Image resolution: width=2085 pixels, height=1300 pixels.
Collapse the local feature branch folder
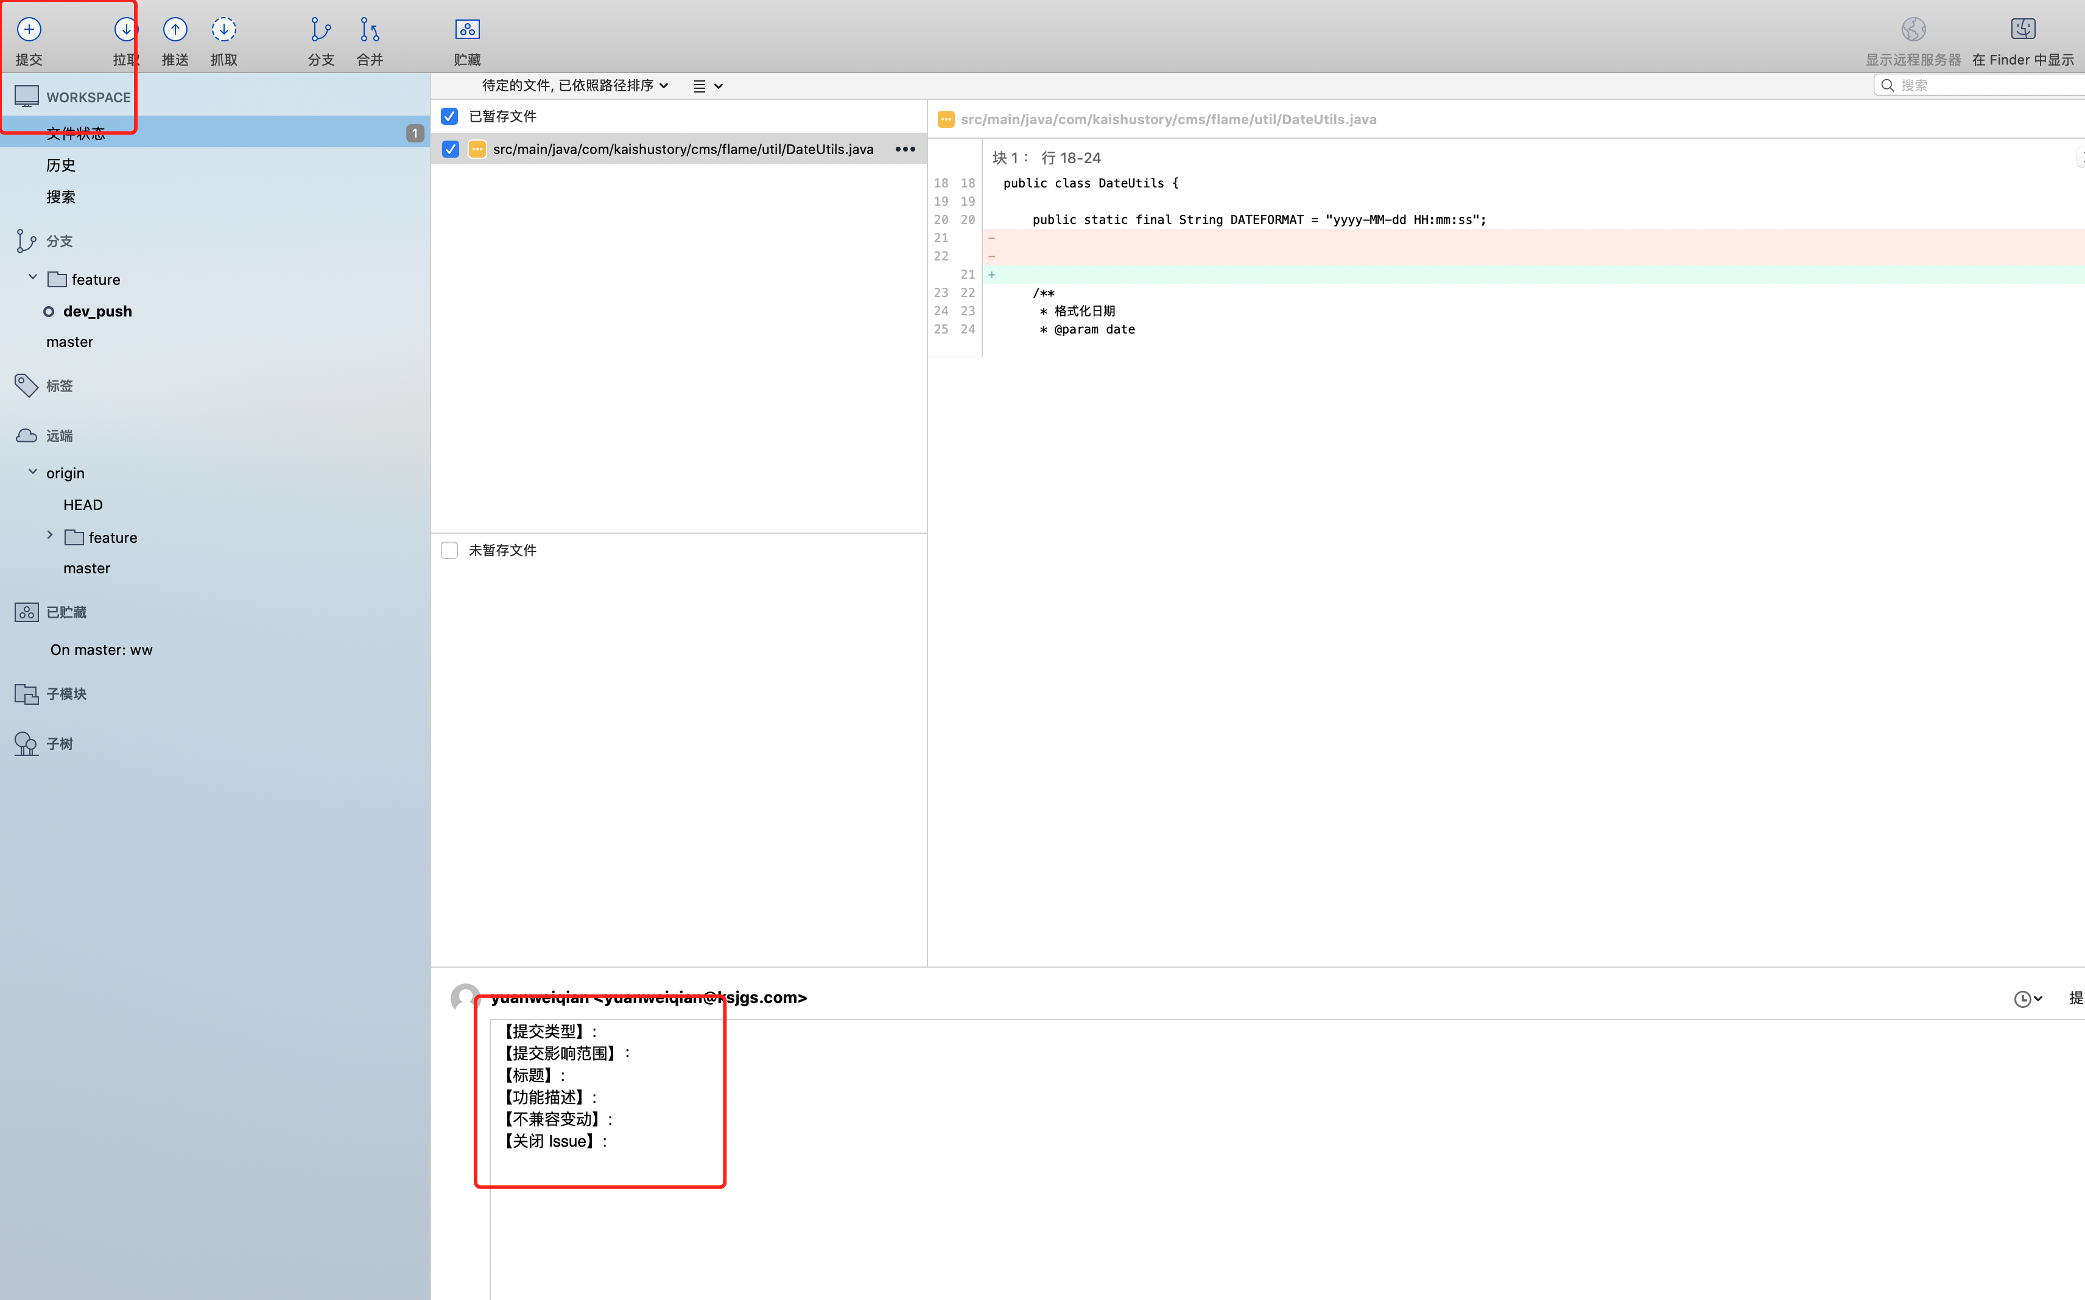pyautogui.click(x=33, y=278)
